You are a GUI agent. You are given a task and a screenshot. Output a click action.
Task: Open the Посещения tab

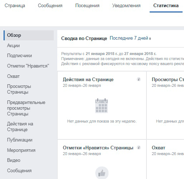pyautogui.click(x=87, y=6)
